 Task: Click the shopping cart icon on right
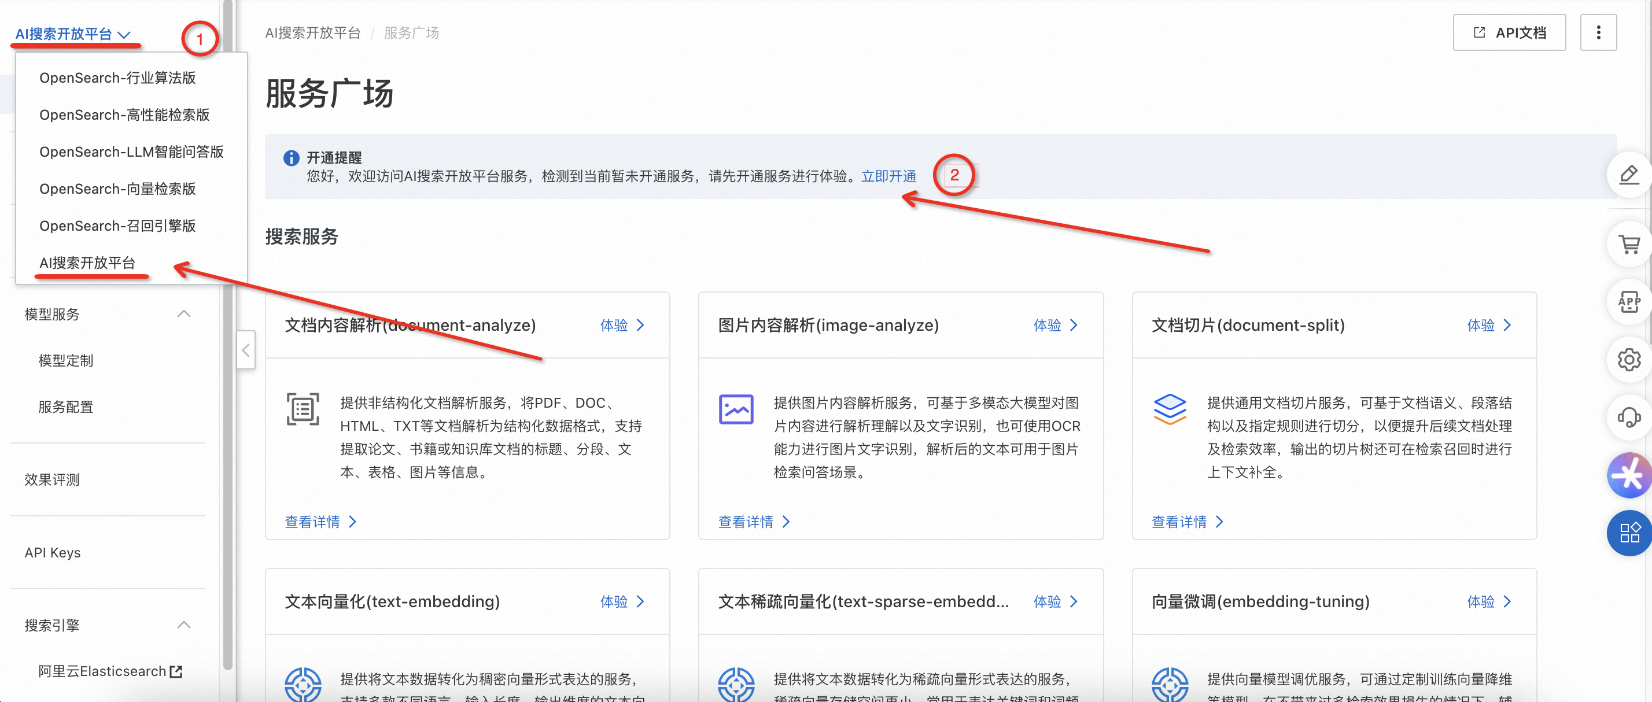tap(1629, 244)
